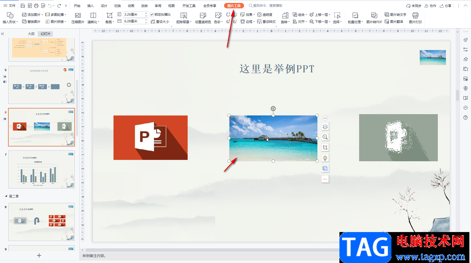Viewport: 471px width, 263px height.
Task: Click the crop icon beside selected picture
Action: tap(325, 148)
